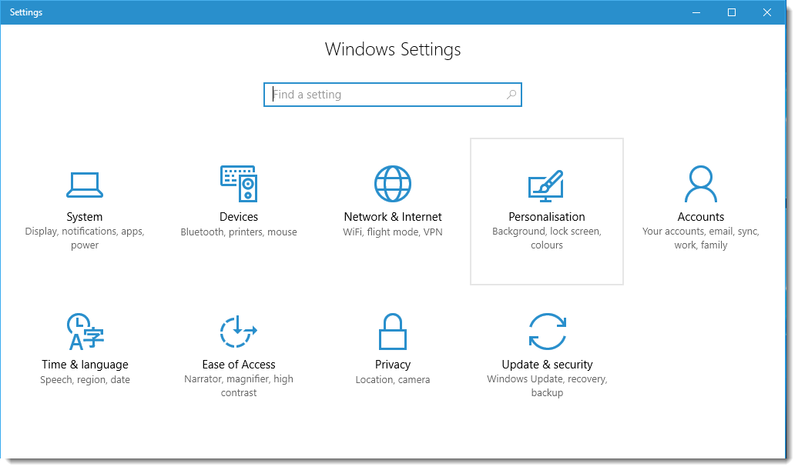This screenshot has width=798, height=470.
Task: Open Accounts settings
Action: (701, 200)
